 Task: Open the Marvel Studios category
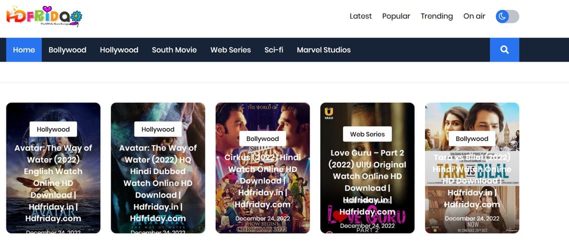tap(324, 50)
